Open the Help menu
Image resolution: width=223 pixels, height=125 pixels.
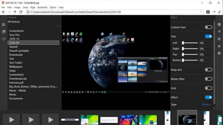point(61,8)
